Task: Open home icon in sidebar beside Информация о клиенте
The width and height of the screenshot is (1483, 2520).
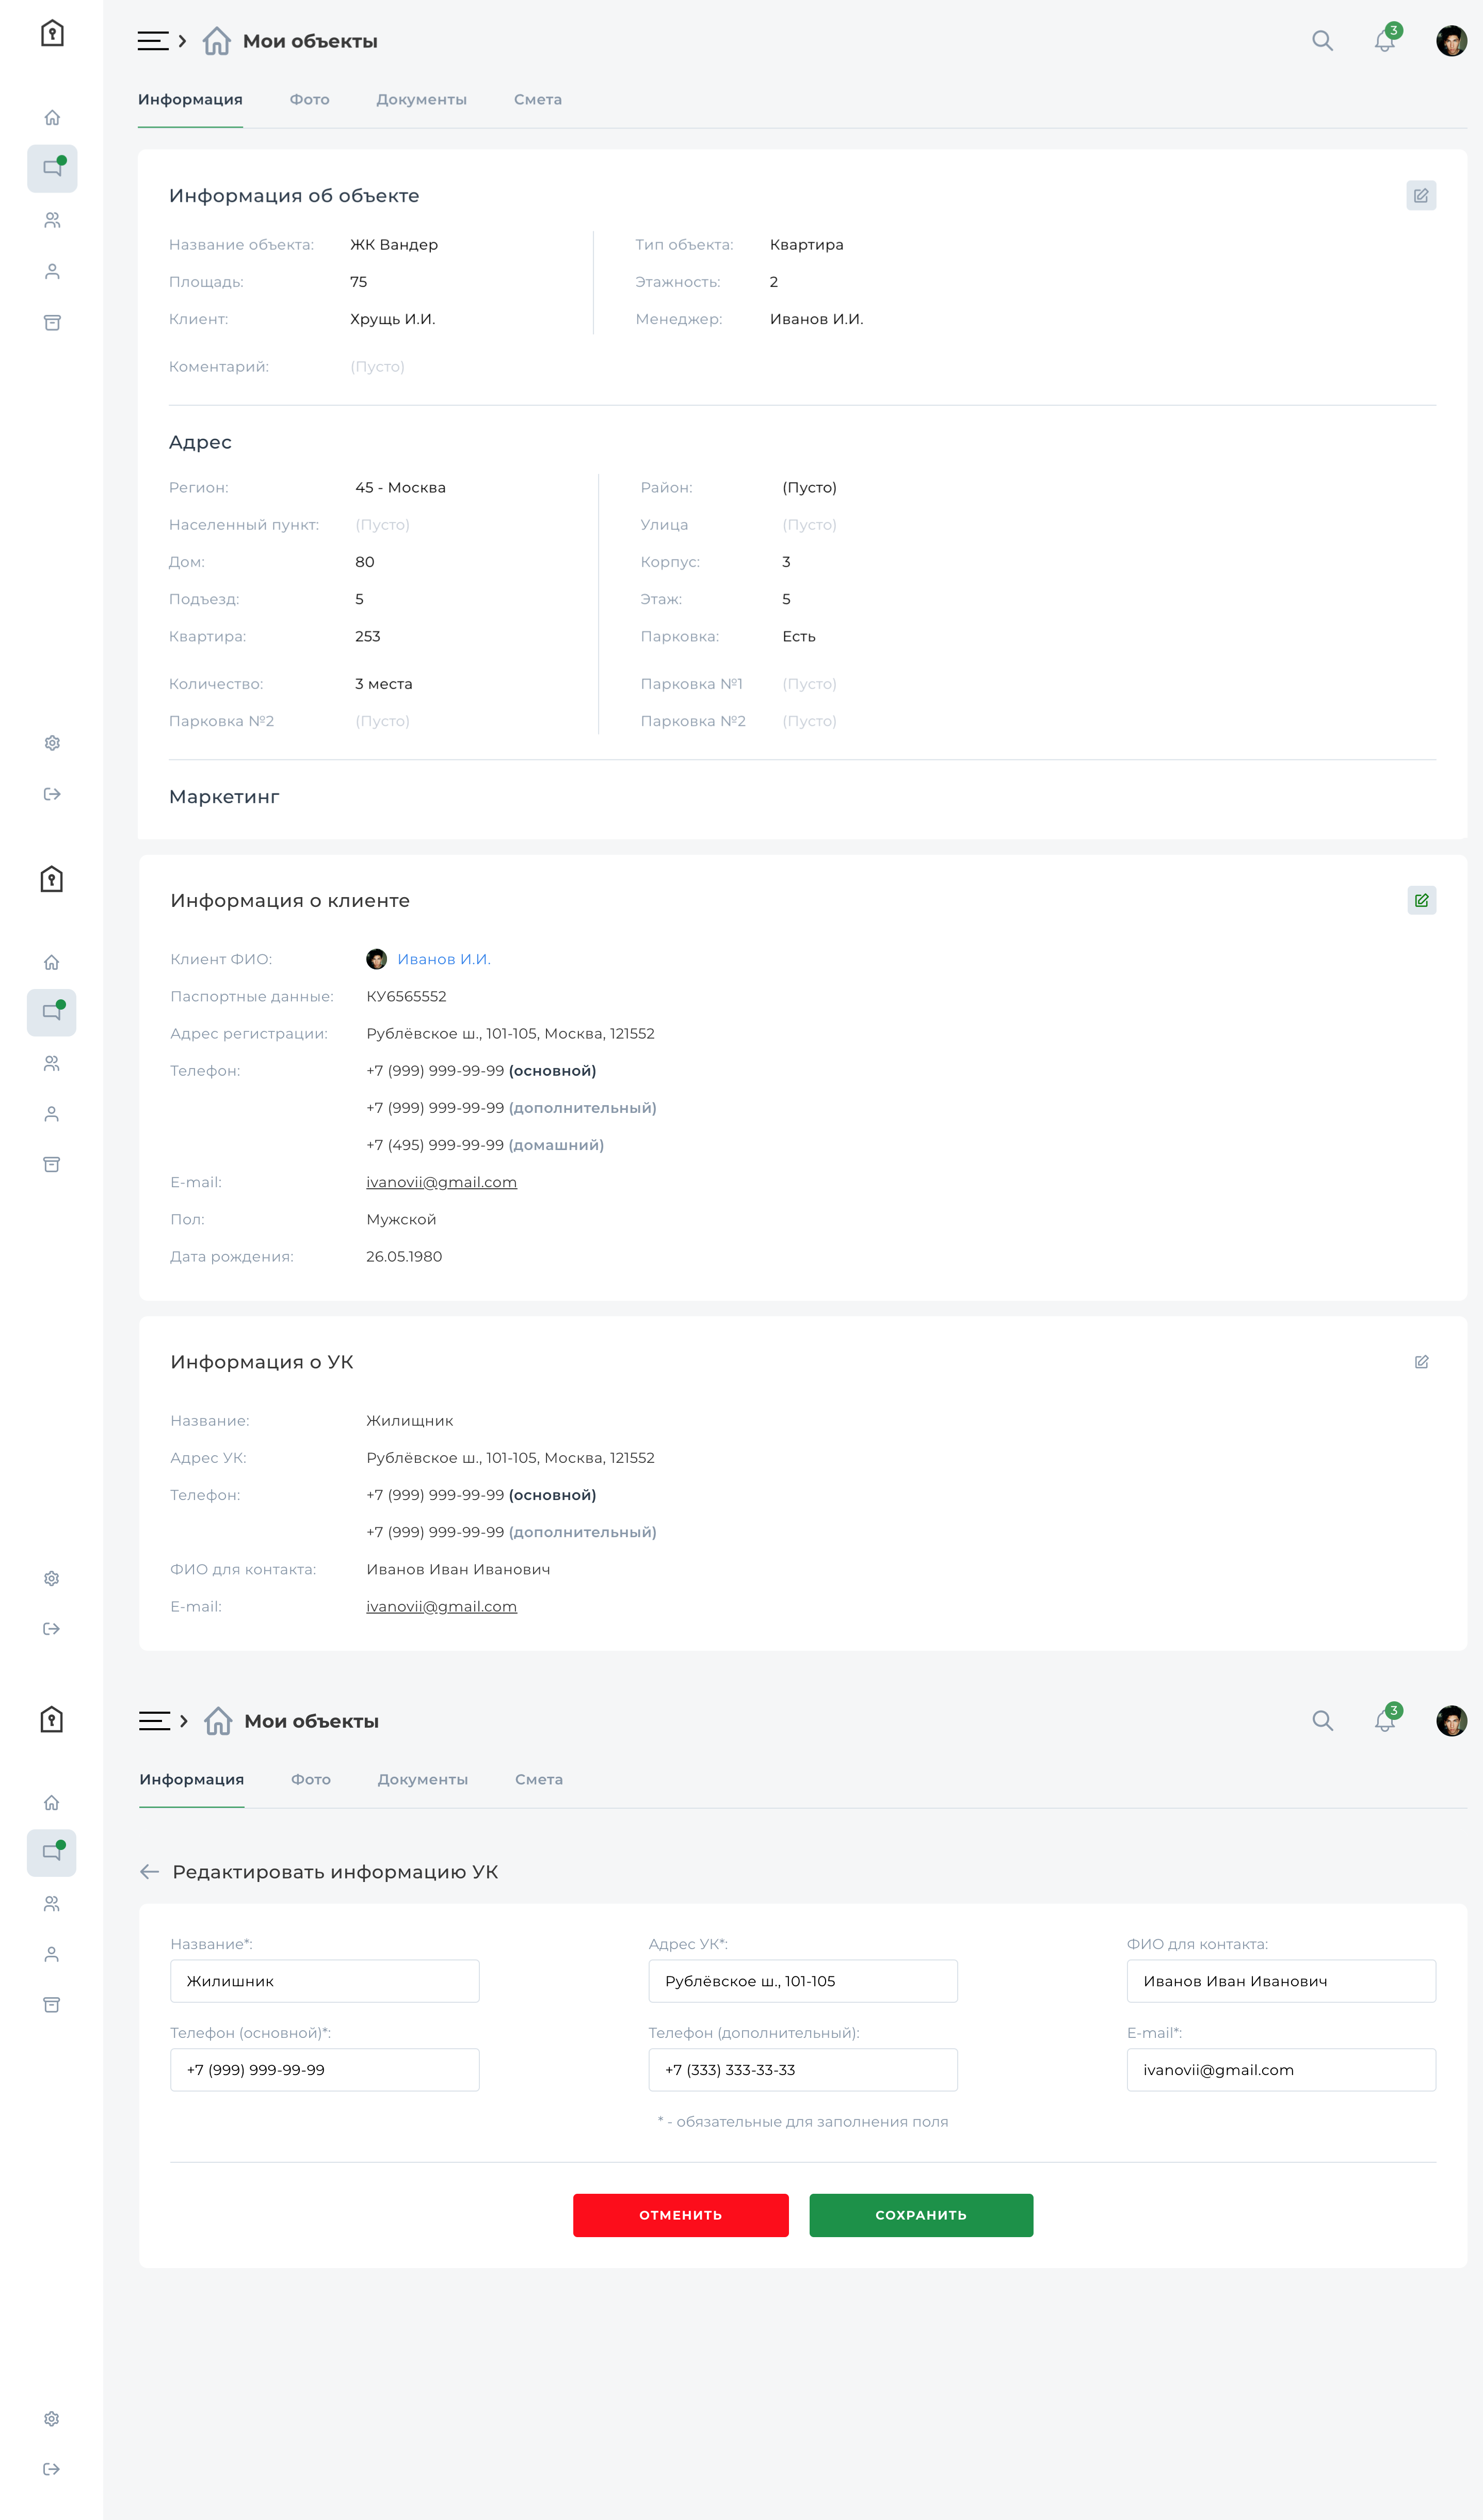Action: 51,962
